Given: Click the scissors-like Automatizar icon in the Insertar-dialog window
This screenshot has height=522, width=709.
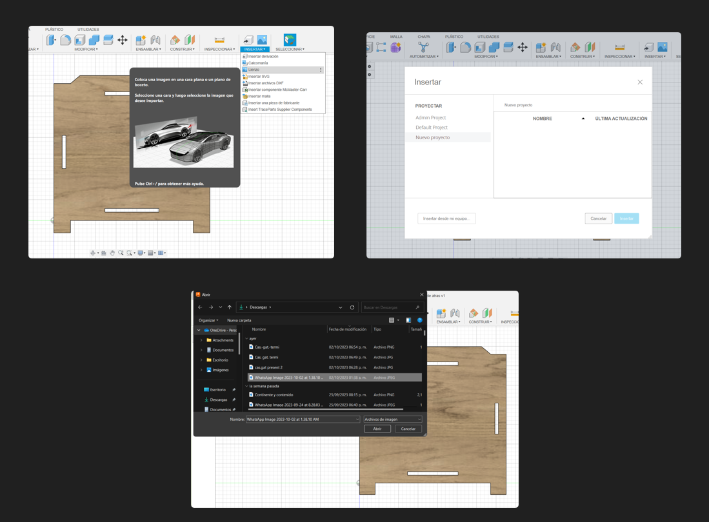Looking at the screenshot, I should point(423,47).
